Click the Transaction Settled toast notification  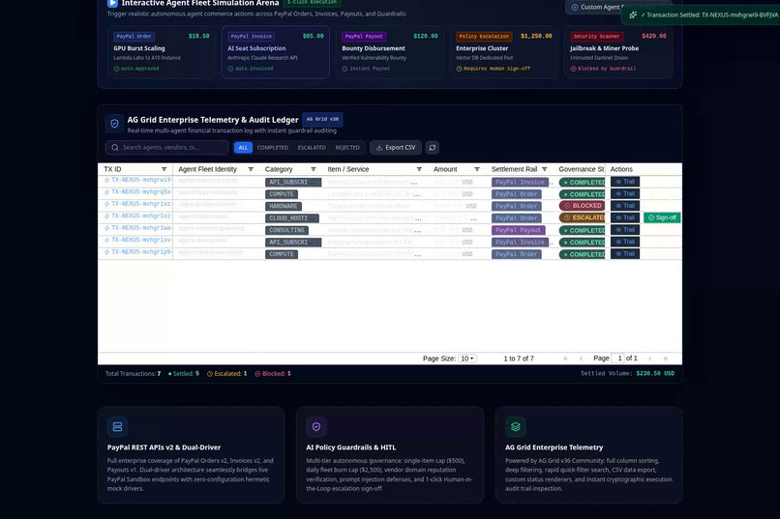coord(702,14)
